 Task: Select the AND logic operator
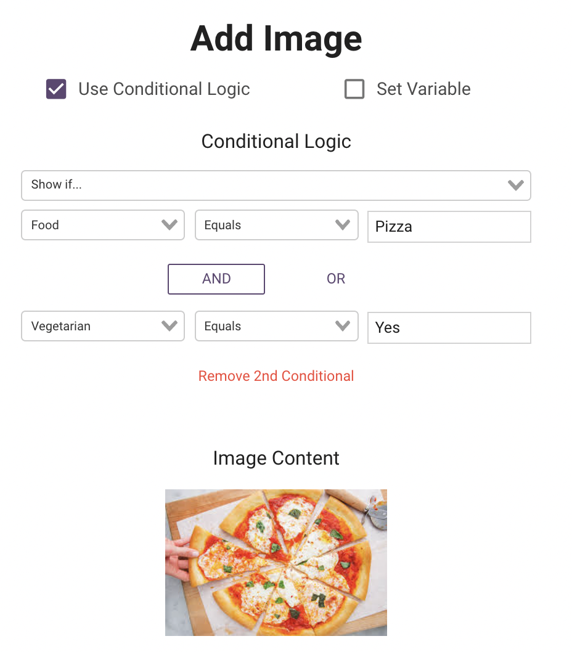(x=216, y=279)
